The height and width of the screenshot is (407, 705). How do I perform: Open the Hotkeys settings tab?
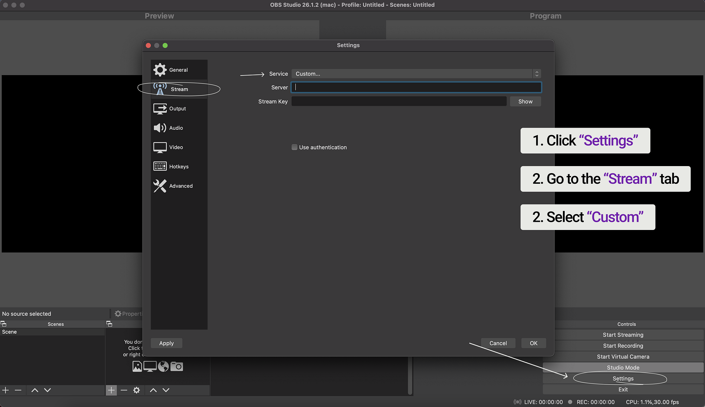179,166
